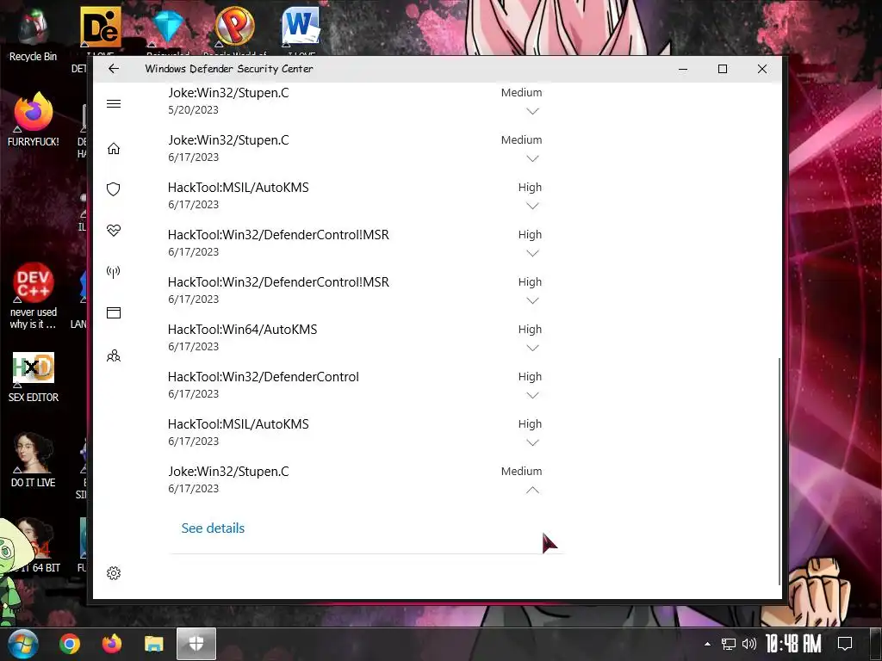Click the back arrow in title bar

tap(114, 69)
